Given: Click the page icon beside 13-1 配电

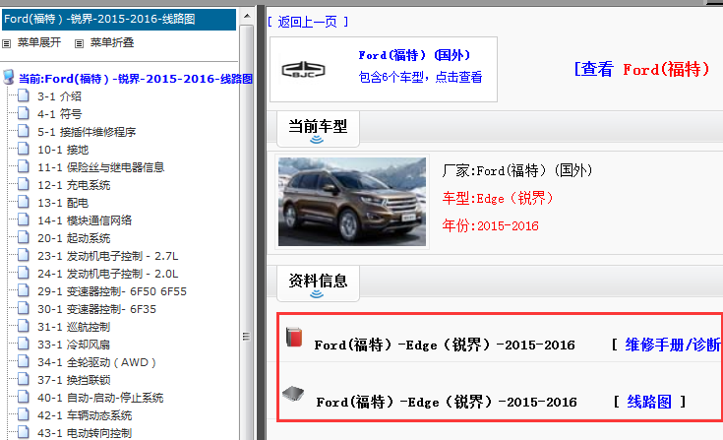Looking at the screenshot, I should click(23, 202).
